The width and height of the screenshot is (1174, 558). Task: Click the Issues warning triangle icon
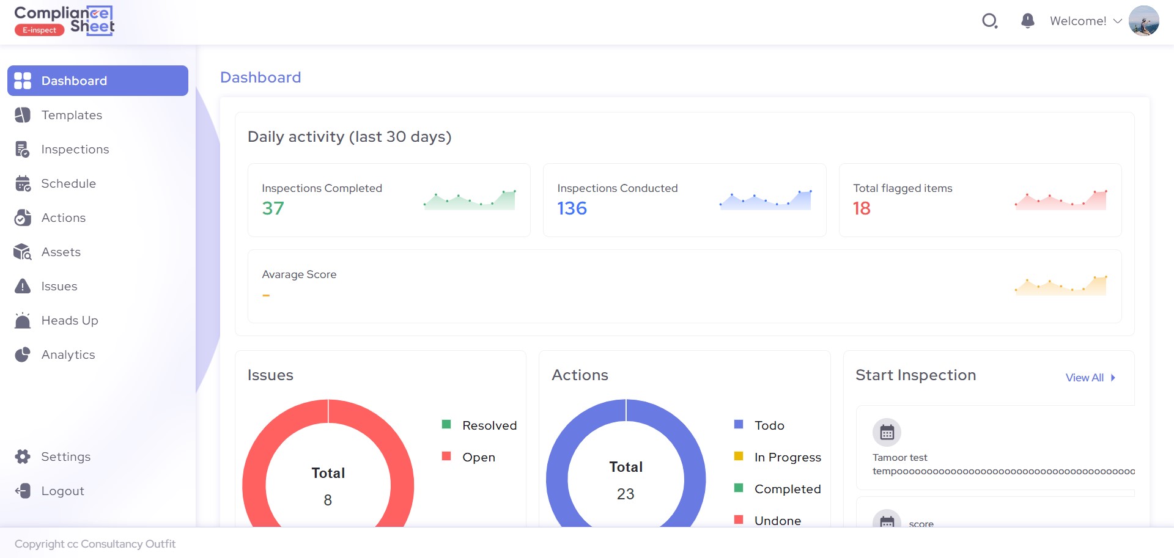point(23,286)
